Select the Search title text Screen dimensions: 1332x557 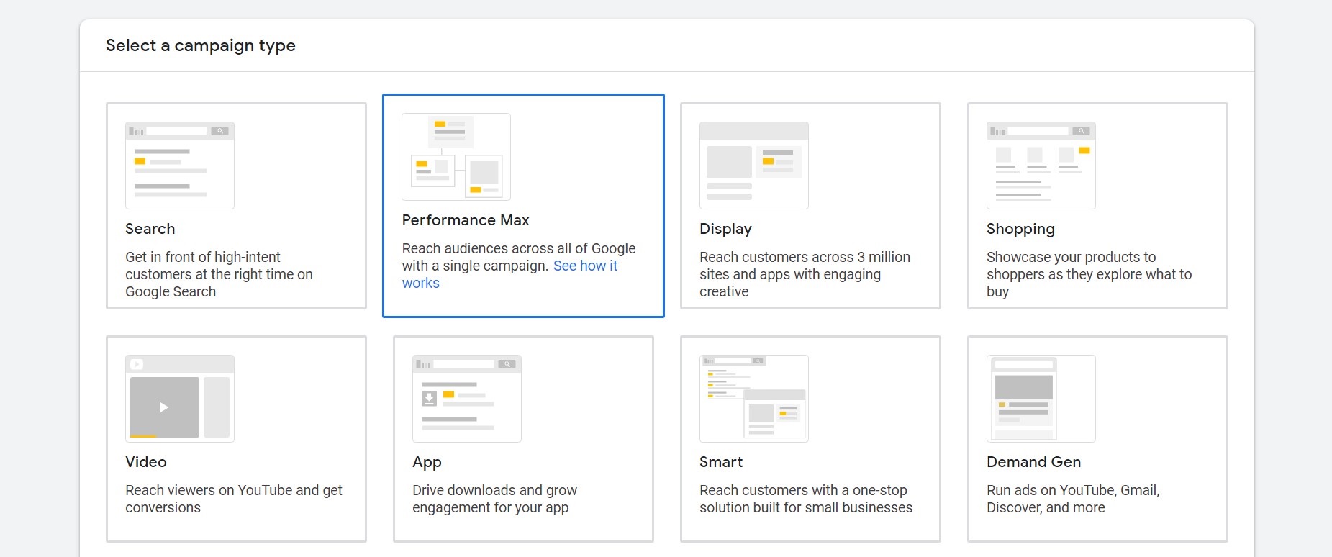coord(150,229)
